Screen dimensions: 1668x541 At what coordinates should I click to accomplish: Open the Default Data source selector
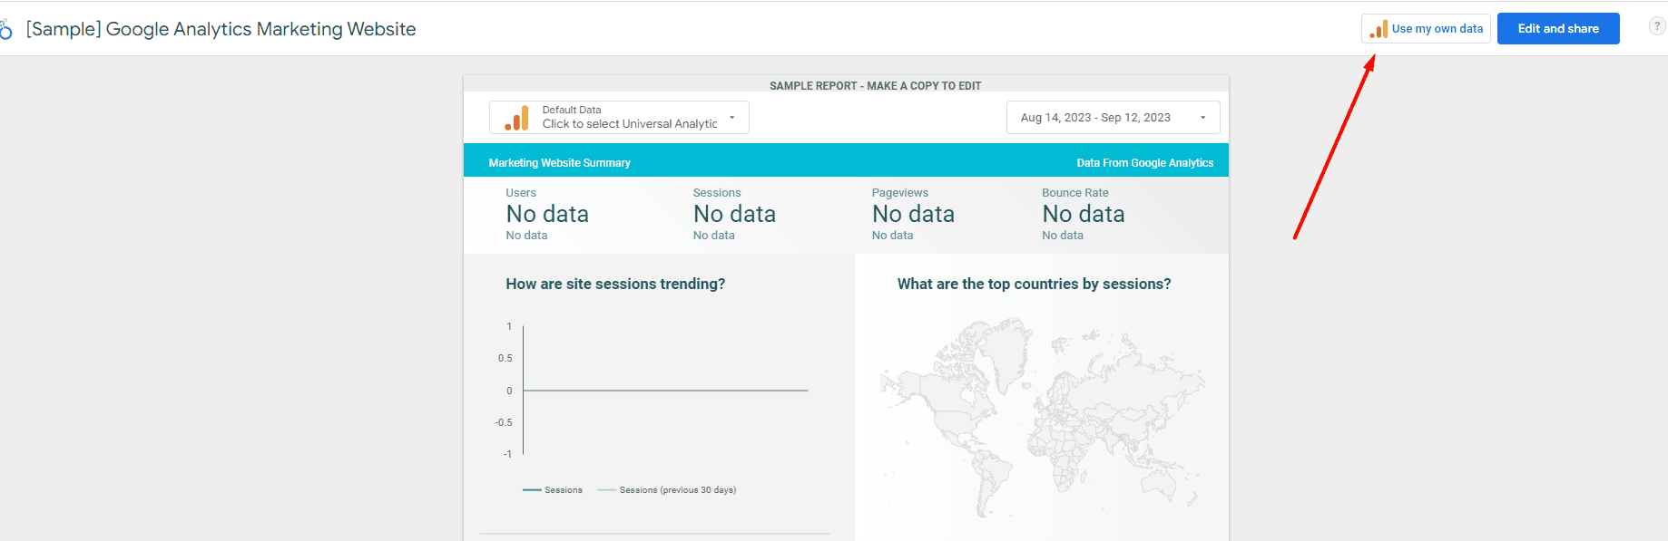coord(619,117)
